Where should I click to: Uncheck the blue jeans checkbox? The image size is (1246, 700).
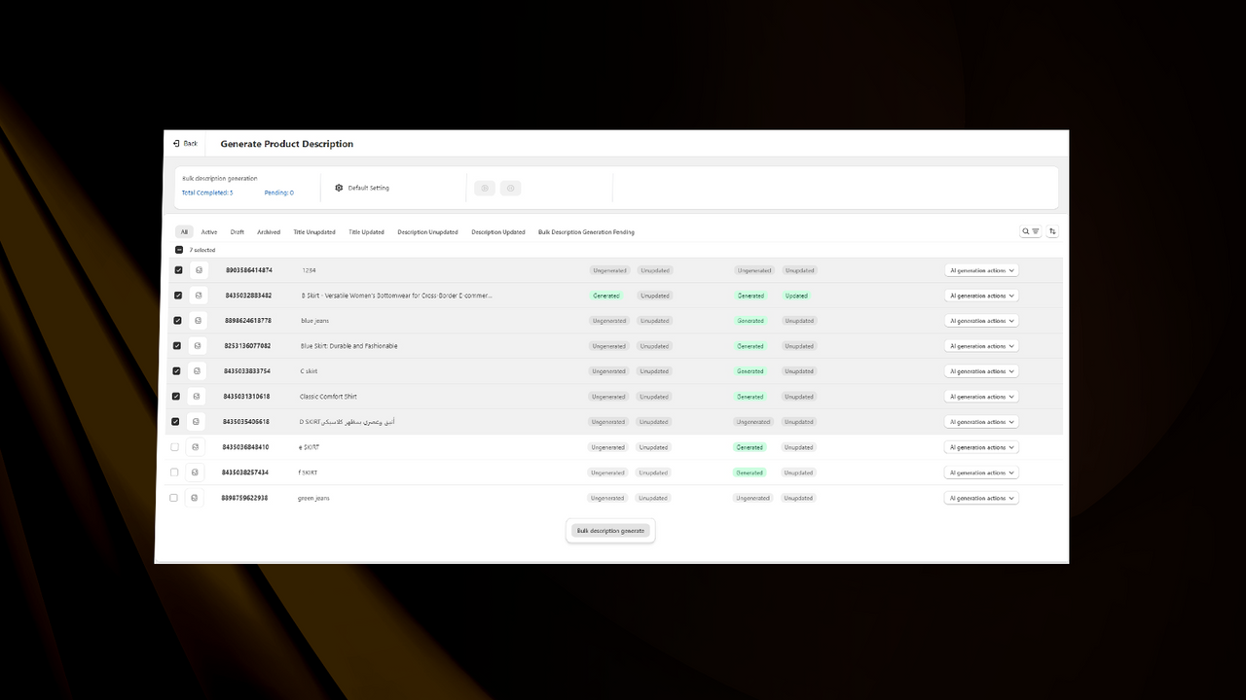click(x=177, y=321)
